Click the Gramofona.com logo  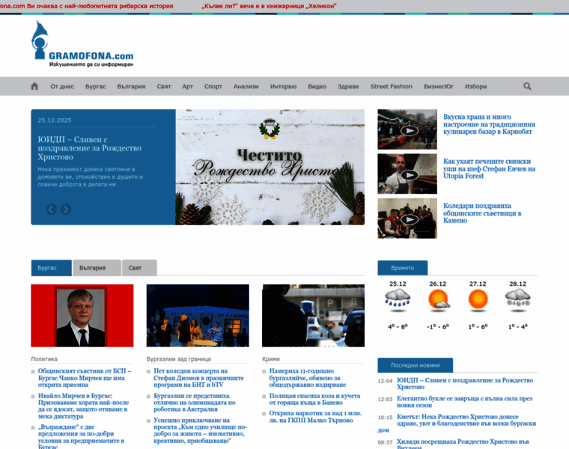pos(83,44)
